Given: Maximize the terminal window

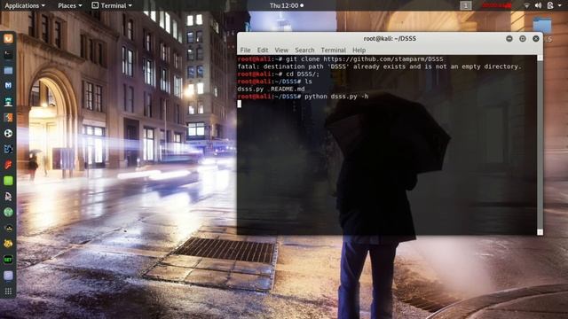Looking at the screenshot, I should [x=523, y=38].
